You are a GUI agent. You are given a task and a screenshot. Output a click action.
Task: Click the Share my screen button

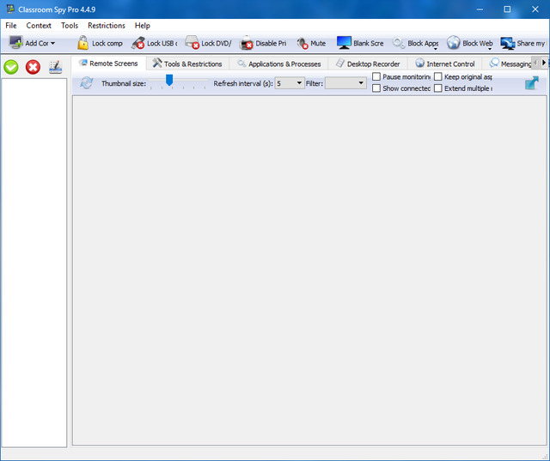tap(523, 43)
